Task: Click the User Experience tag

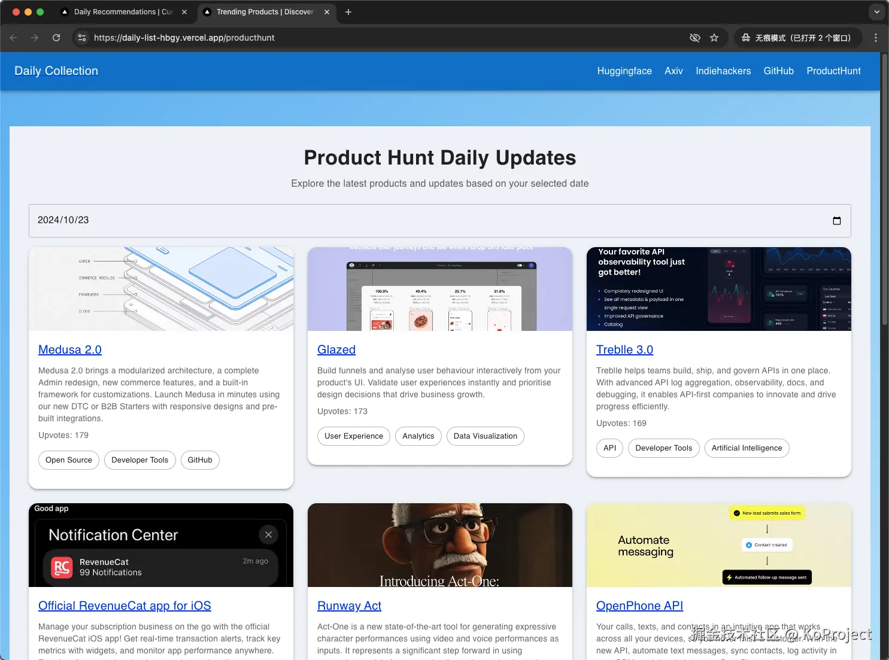Action: (x=354, y=436)
